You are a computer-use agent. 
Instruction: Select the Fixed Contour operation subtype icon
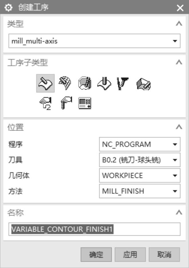click(x=104, y=83)
